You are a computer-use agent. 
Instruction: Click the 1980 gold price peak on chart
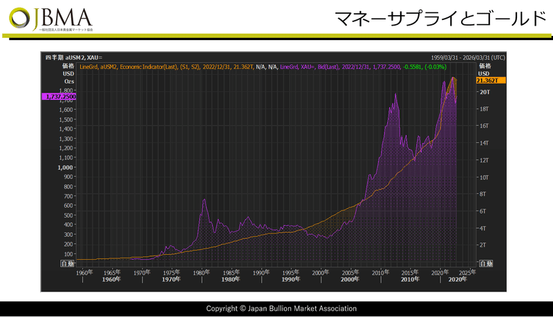coord(204,200)
